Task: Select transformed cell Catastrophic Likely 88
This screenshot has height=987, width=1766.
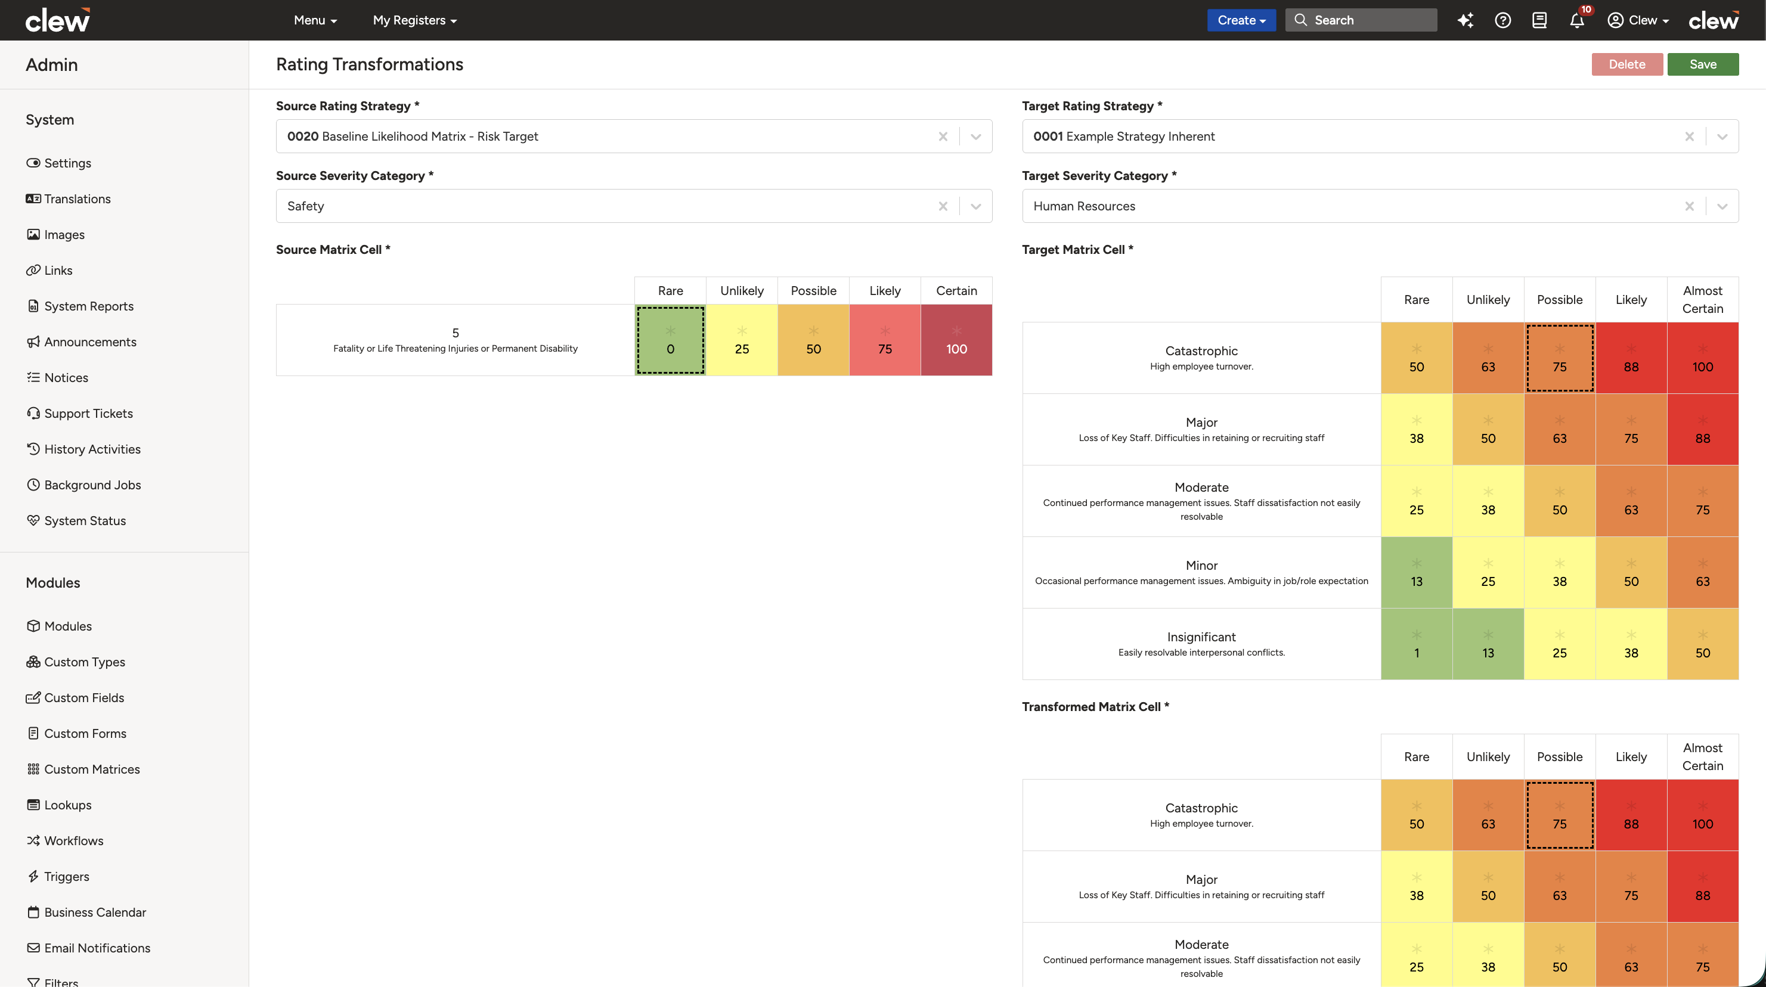Action: [1631, 815]
